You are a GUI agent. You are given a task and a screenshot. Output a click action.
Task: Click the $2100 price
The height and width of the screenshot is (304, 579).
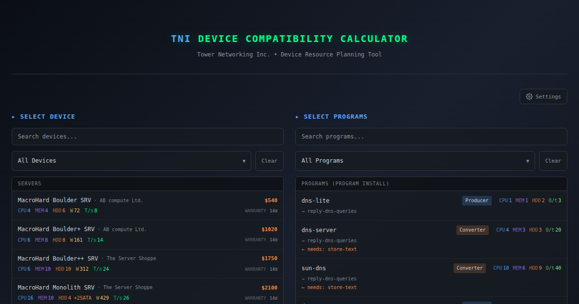tap(269, 288)
